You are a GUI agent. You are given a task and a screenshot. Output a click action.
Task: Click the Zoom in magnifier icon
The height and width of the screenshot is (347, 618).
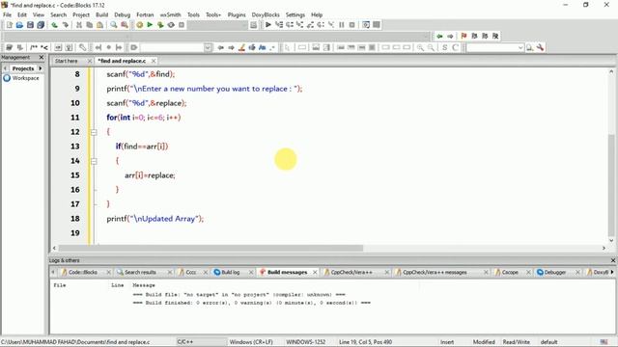click(x=421, y=47)
